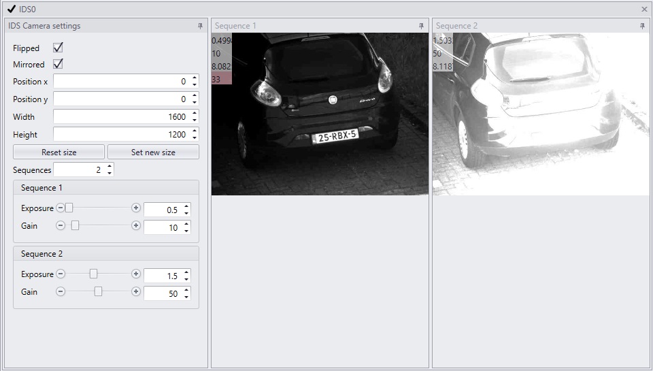Step up Sequence 2 gain value
Screen dimensions: 653x371
point(186,290)
